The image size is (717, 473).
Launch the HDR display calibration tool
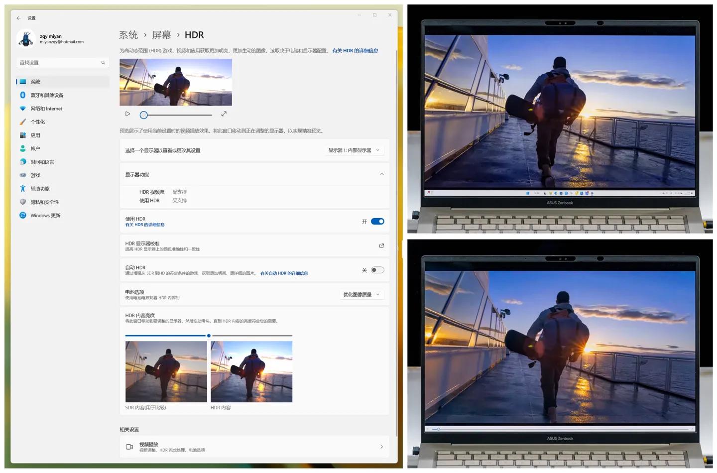tap(381, 245)
